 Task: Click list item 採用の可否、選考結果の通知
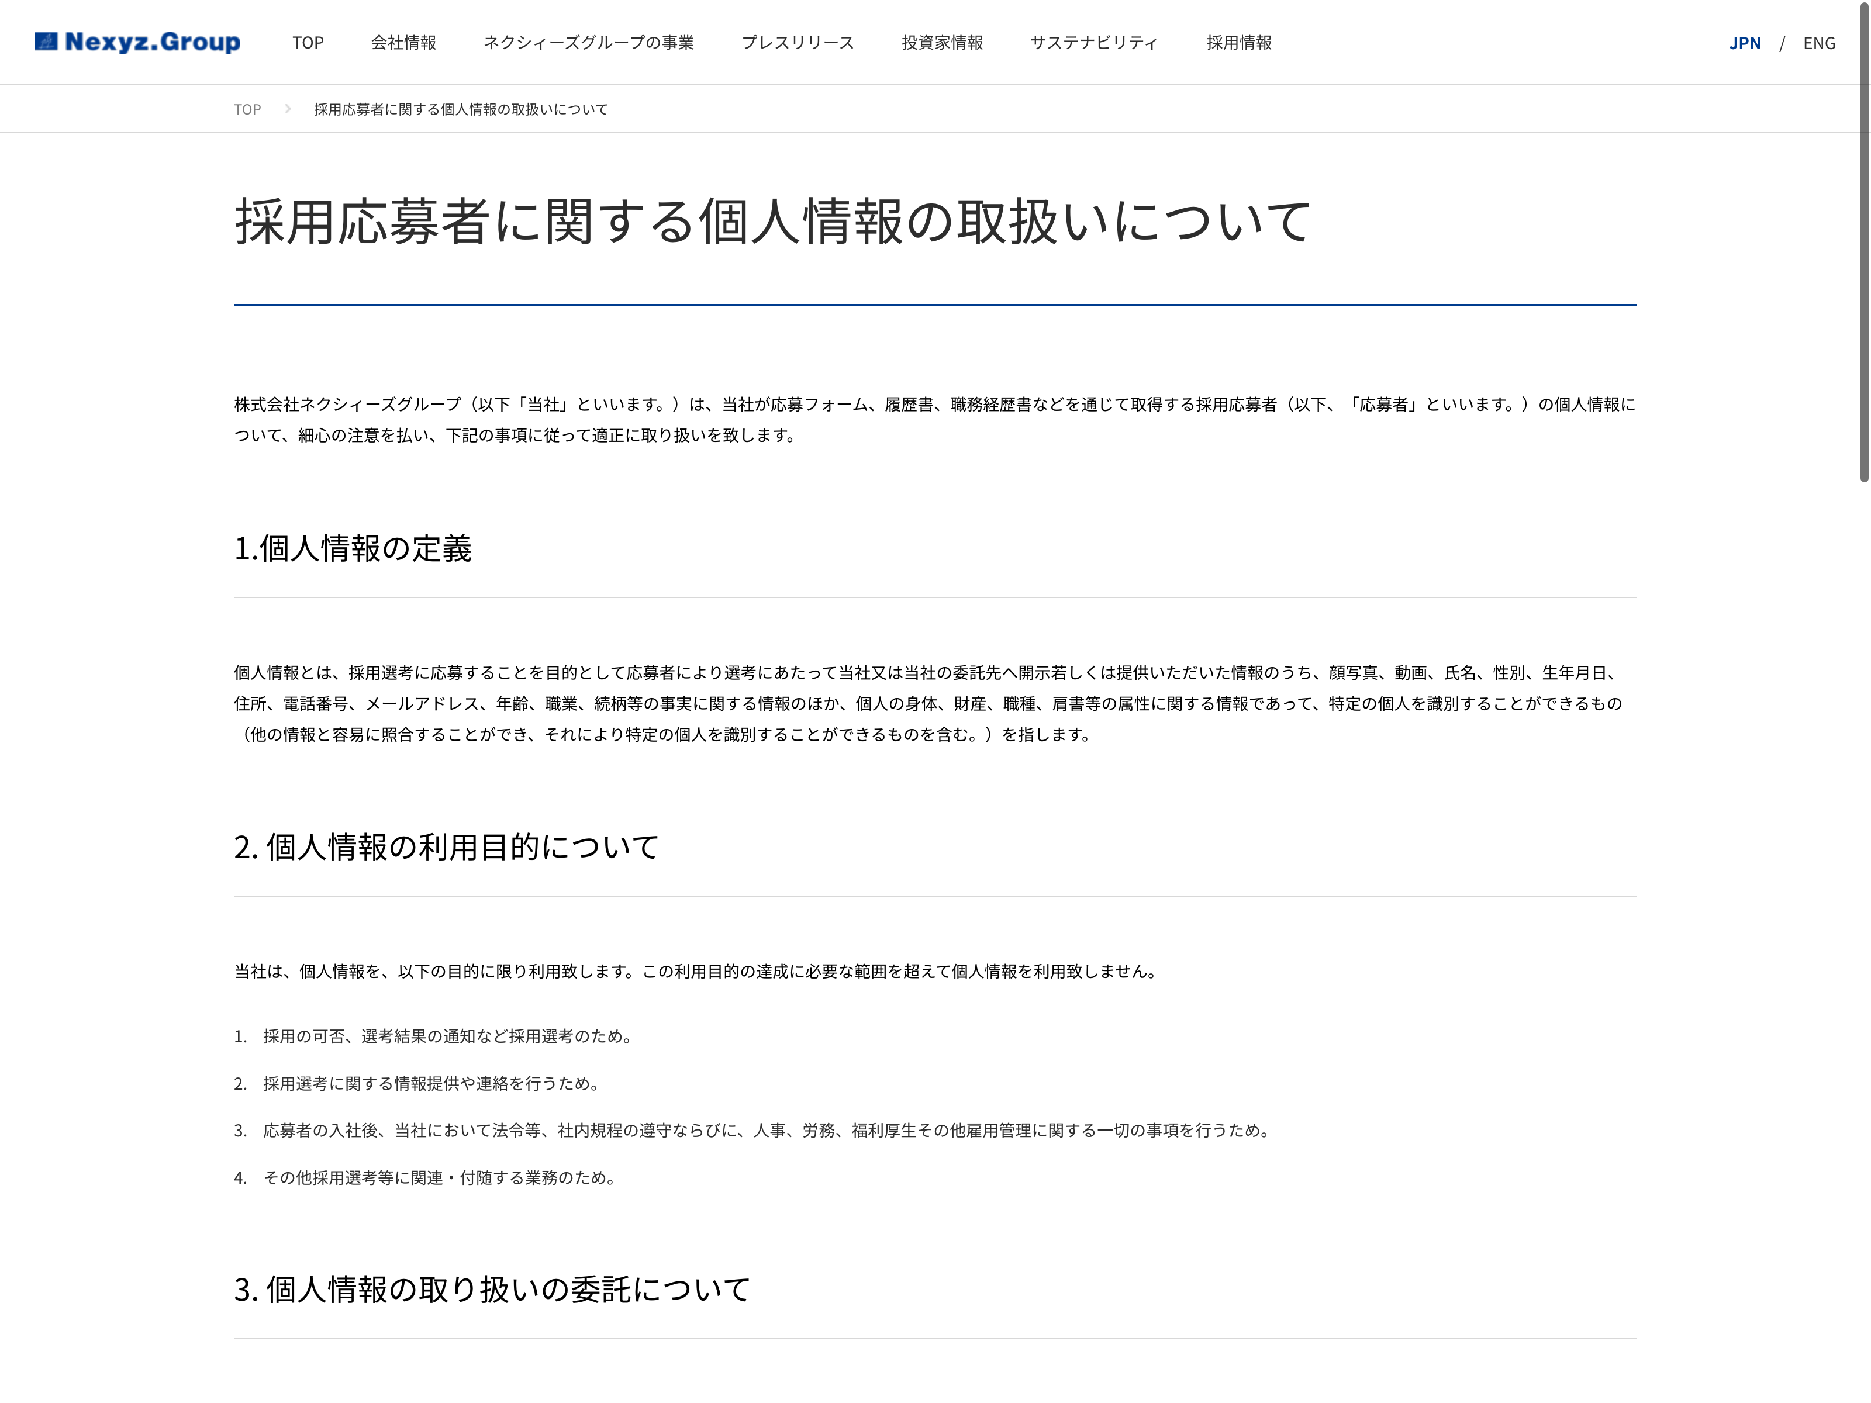point(447,1036)
